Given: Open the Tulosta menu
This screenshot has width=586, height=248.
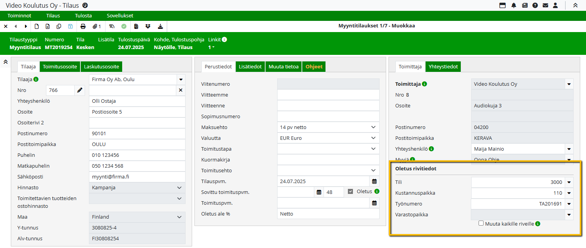Looking at the screenshot, I should pos(83,16).
